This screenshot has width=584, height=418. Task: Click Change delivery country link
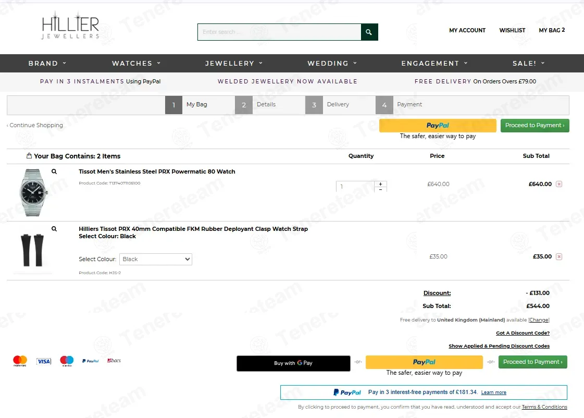point(539,320)
